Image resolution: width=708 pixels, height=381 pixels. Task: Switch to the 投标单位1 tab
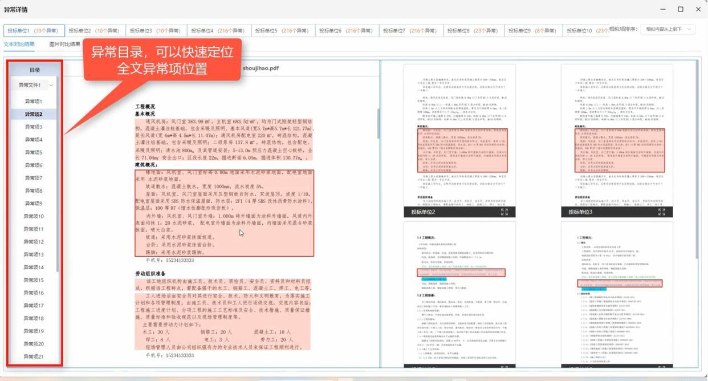click(x=33, y=30)
